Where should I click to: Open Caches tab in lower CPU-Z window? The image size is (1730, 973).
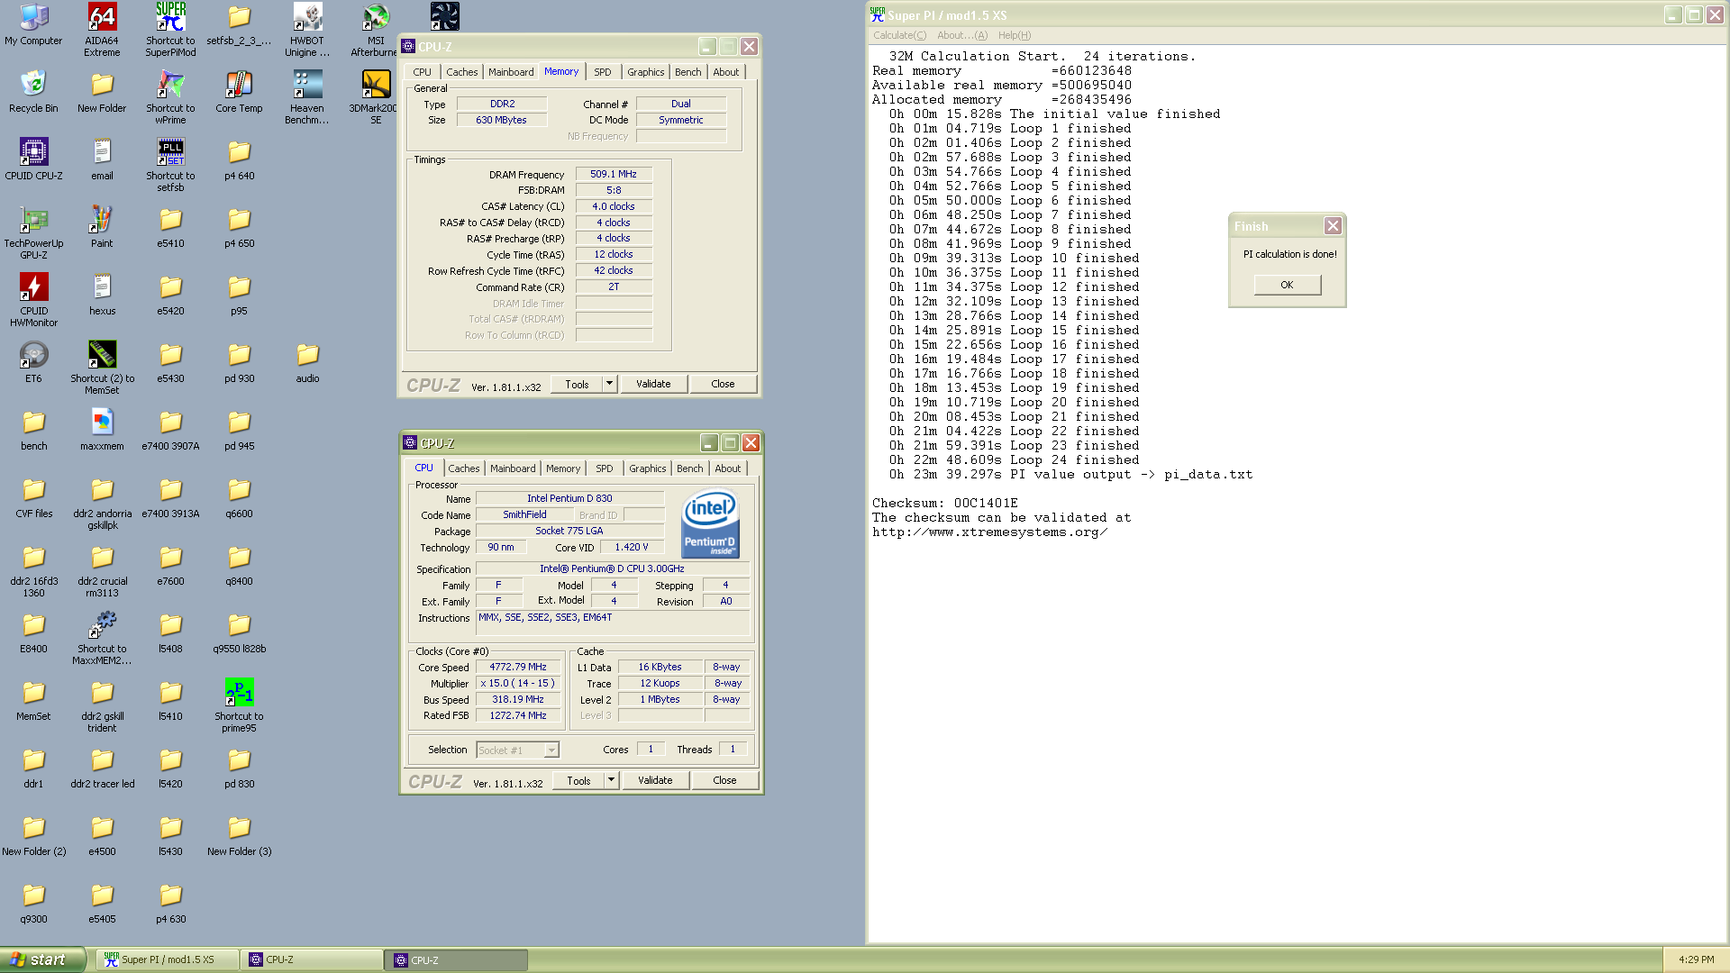[x=464, y=468]
